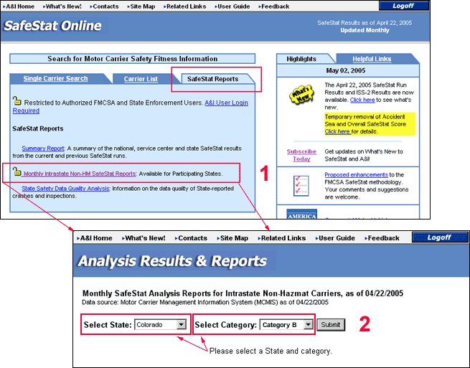This screenshot has width=470, height=368.
Task: Click the checklist icon beside Proposed enhancements
Action: pyautogui.click(x=301, y=186)
